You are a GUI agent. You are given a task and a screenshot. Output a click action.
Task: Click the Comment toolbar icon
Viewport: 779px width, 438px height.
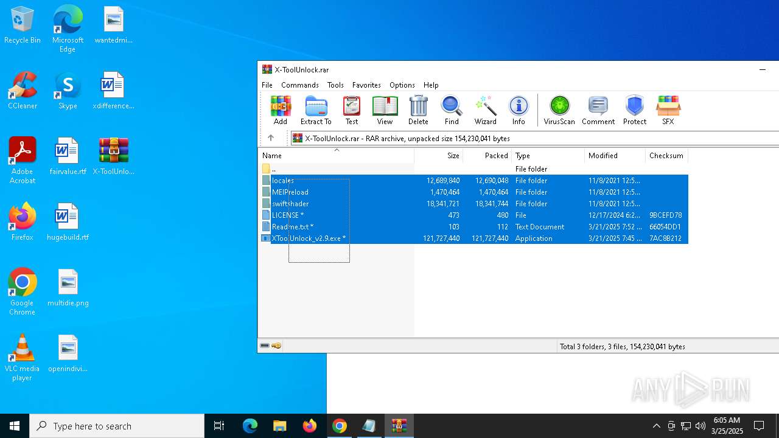(x=598, y=110)
